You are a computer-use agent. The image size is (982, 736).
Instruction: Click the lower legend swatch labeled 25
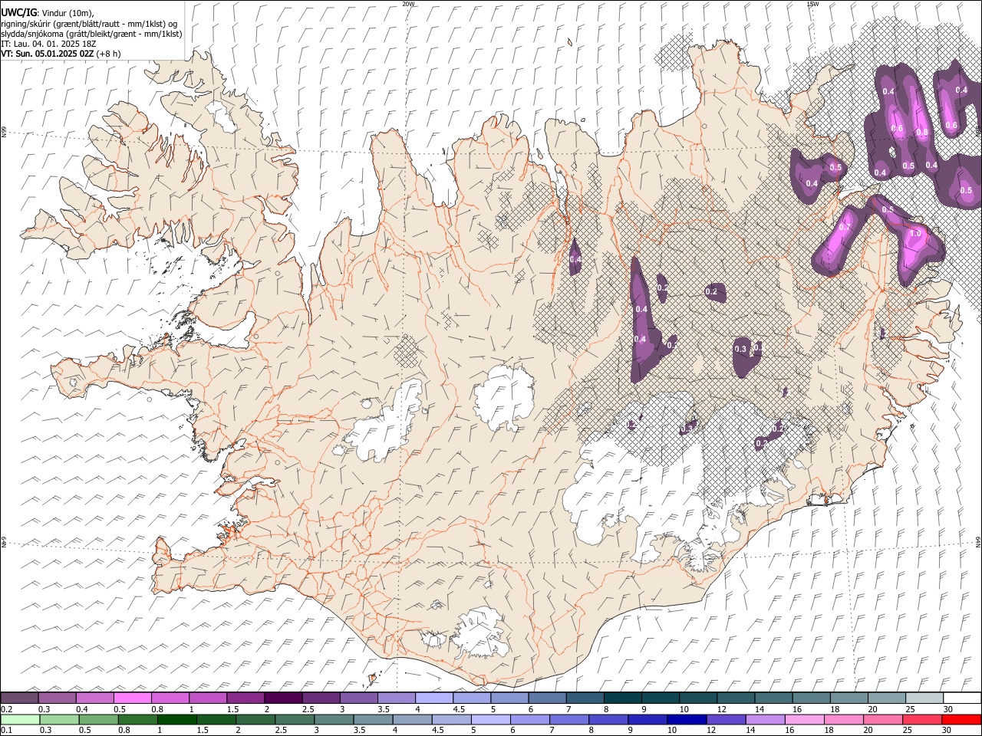click(x=921, y=719)
